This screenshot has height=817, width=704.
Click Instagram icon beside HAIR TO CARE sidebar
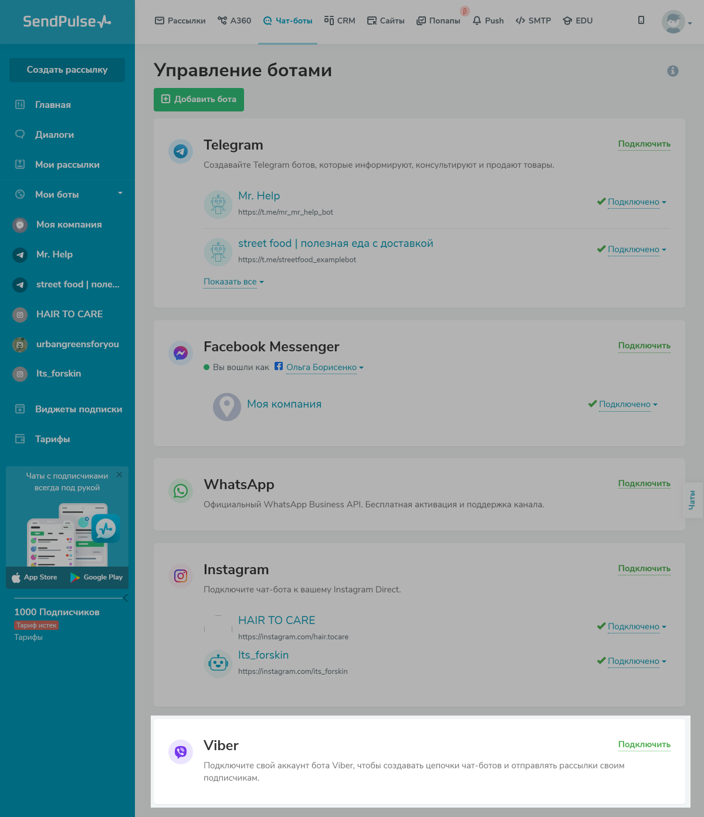point(20,314)
